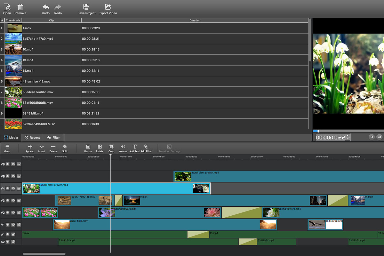Adjust clip Volume
384x256 pixels.
point(123,147)
